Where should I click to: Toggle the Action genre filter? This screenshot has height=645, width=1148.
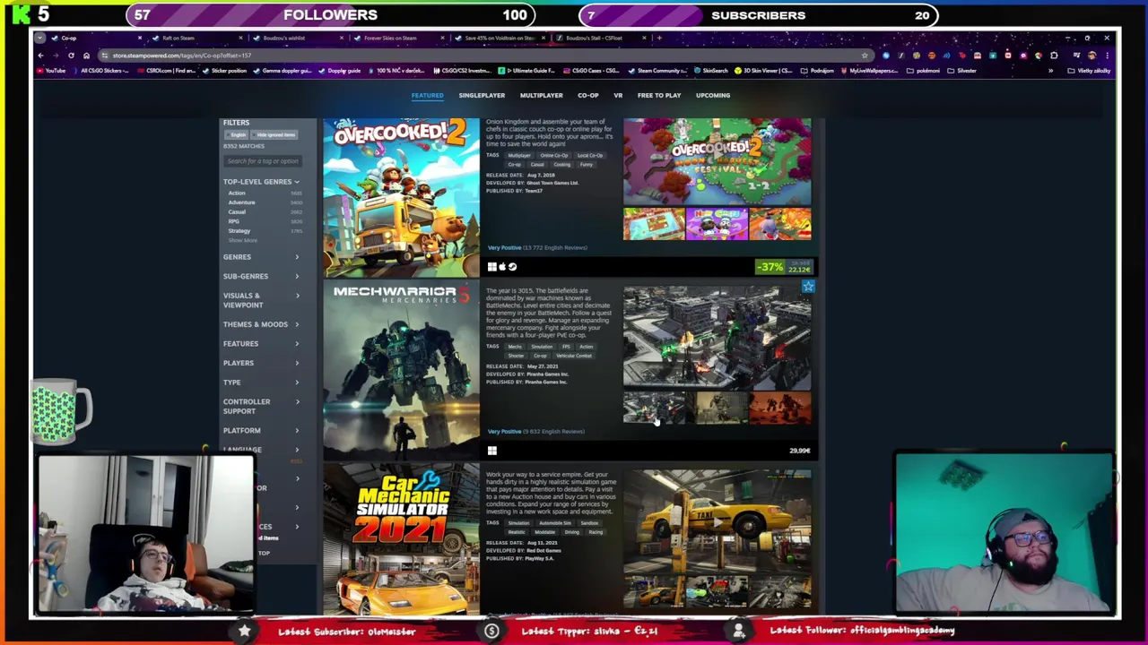pos(237,193)
